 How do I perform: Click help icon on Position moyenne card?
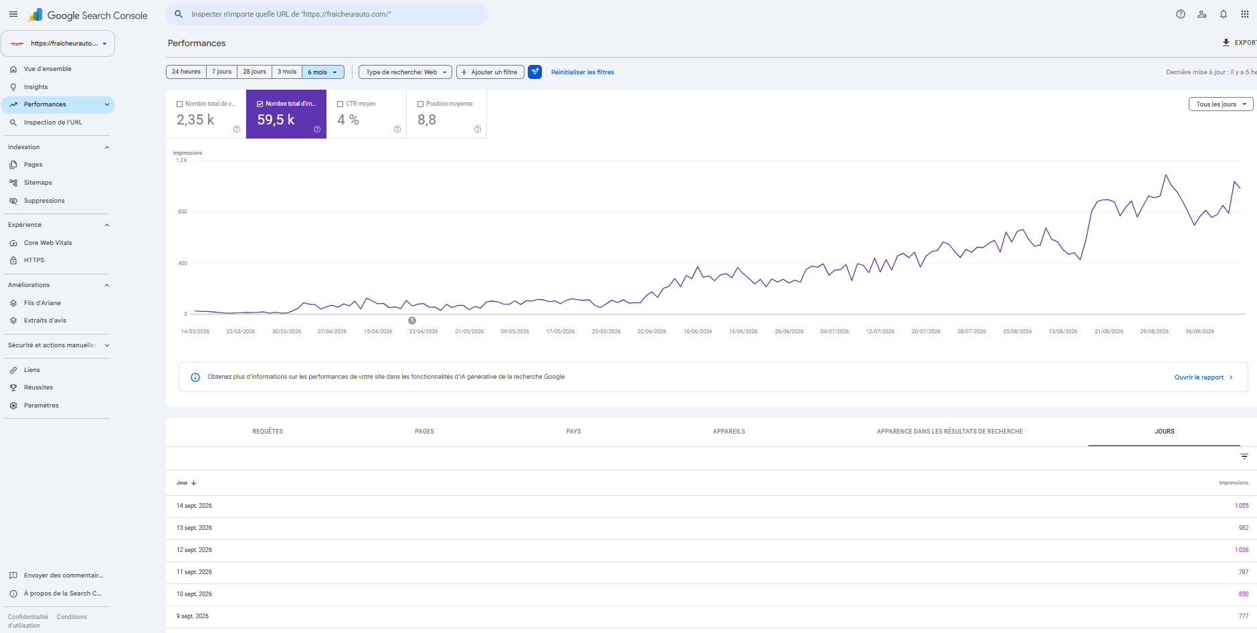coord(478,129)
